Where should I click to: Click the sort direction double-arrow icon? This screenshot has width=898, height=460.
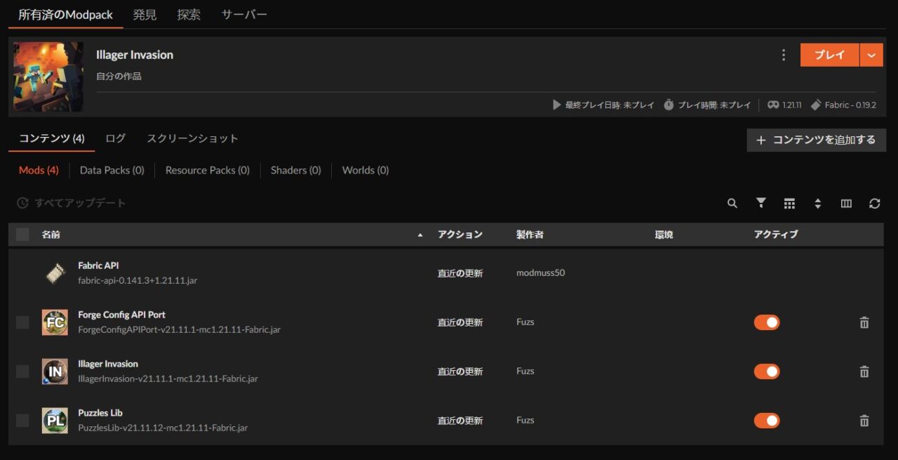[818, 203]
